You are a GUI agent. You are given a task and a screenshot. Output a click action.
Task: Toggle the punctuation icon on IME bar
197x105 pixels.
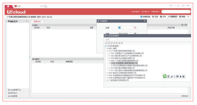[x=174, y=76]
